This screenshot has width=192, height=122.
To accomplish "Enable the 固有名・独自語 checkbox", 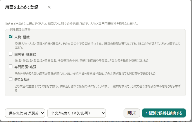I will (x=10, y=54).
